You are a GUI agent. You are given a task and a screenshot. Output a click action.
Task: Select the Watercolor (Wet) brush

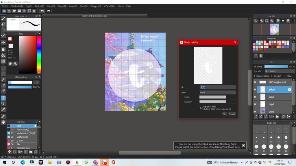[x=22, y=133]
